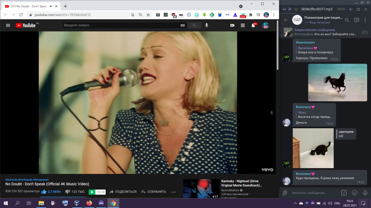This screenshot has height=208, width=371.
Task: Open Chrome profile dropdown arrow in title bar
Action: 241,6
